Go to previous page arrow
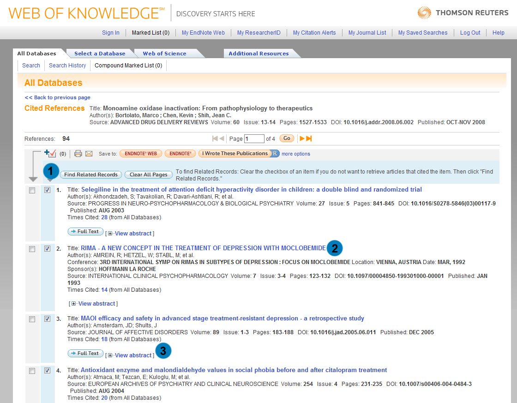 [x=222, y=138]
